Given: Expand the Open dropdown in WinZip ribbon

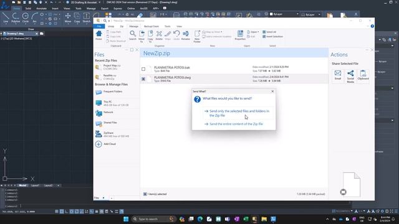Looking at the screenshot, I should pyautogui.click(x=258, y=32).
